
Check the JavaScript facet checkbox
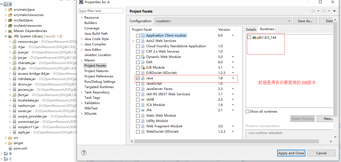pos(138,84)
